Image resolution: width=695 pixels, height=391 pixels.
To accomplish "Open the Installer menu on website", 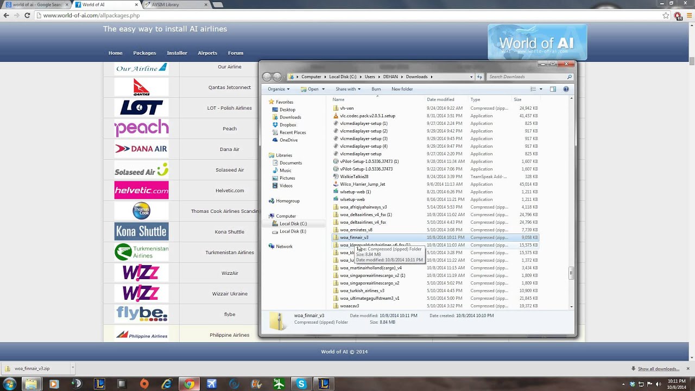I will [177, 53].
